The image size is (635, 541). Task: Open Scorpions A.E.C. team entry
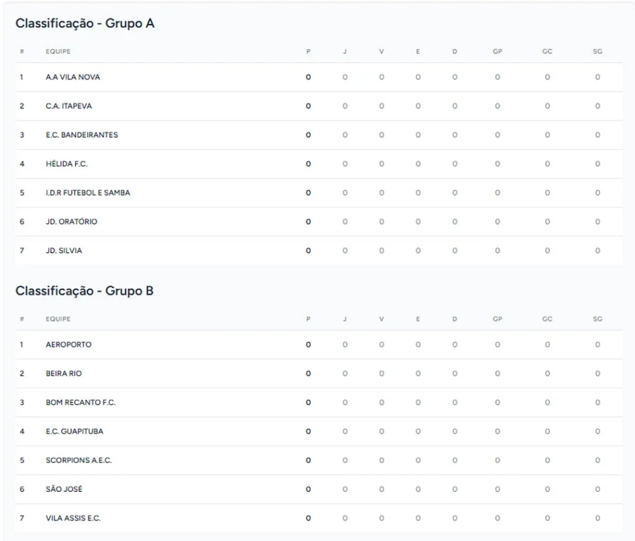click(x=79, y=460)
